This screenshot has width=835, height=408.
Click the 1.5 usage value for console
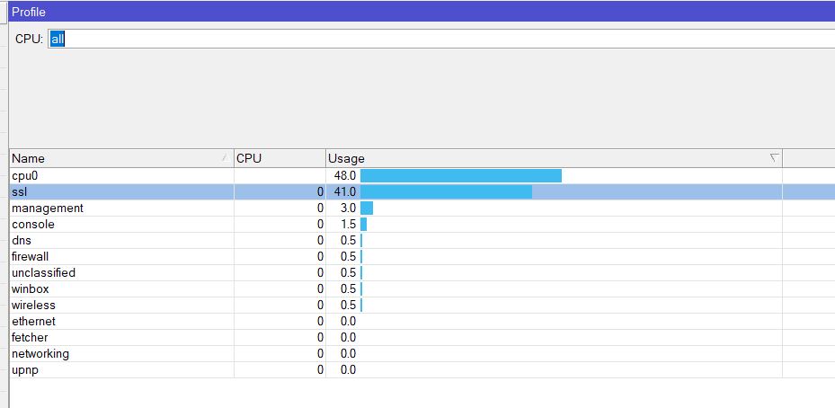click(348, 225)
